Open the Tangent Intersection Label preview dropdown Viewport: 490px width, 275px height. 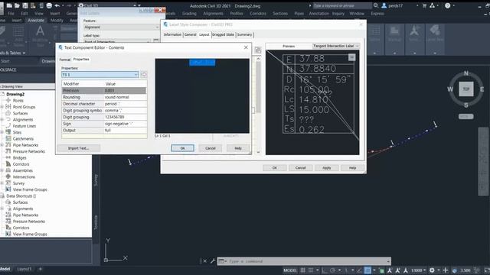click(x=336, y=46)
